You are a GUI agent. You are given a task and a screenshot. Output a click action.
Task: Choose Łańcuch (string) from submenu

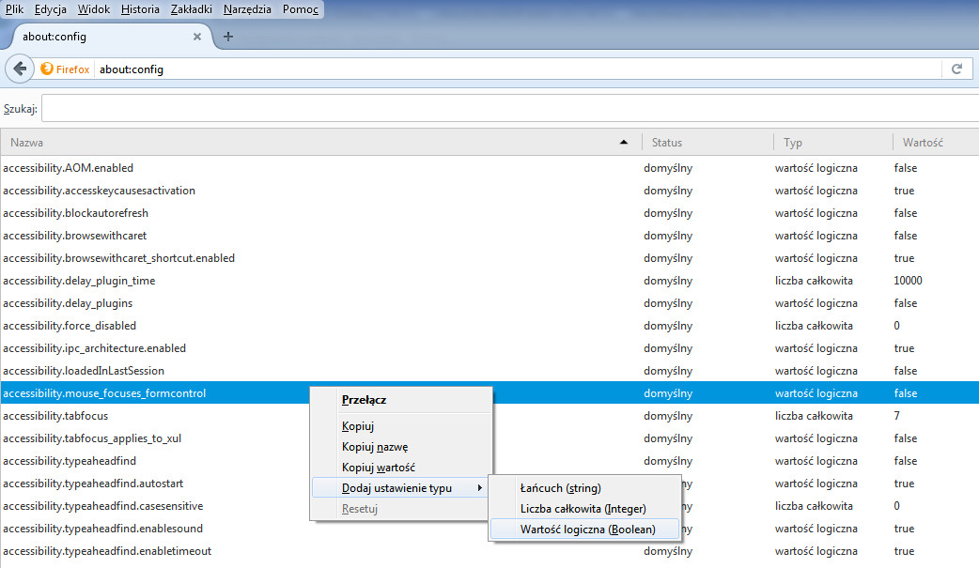[x=560, y=488]
